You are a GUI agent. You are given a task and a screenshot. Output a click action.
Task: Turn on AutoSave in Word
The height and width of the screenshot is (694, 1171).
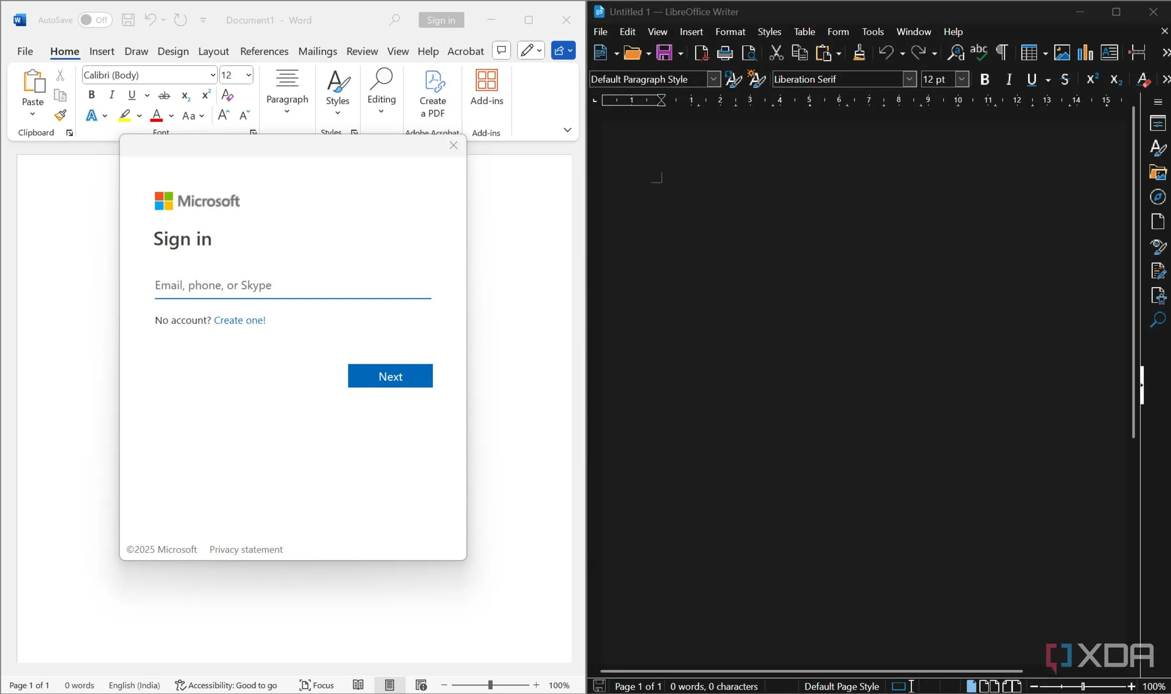[94, 19]
